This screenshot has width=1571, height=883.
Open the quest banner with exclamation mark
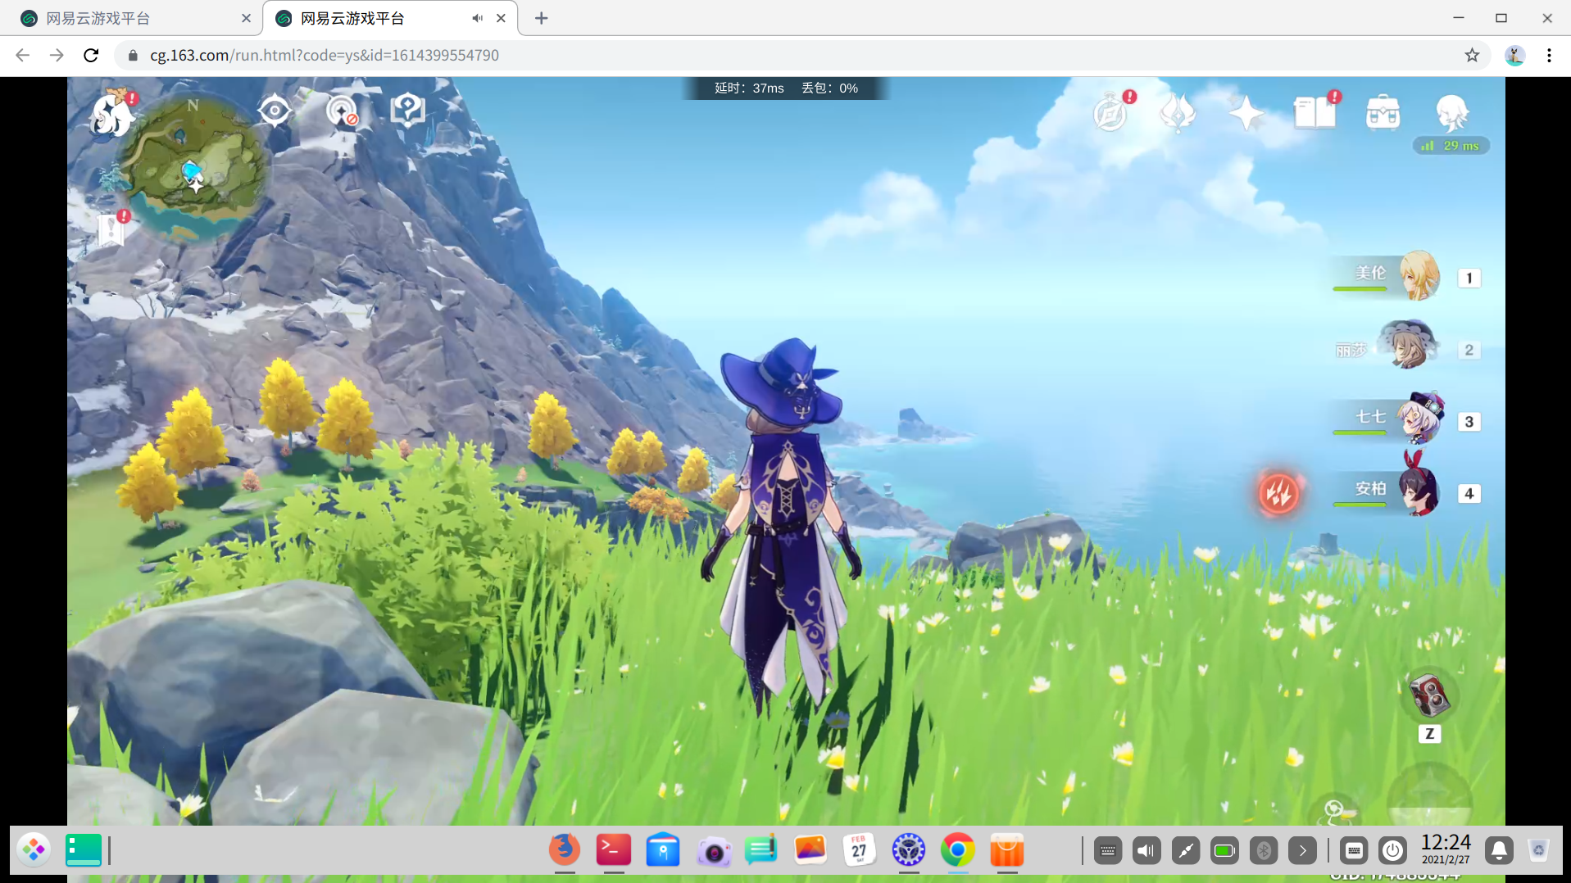tap(111, 229)
